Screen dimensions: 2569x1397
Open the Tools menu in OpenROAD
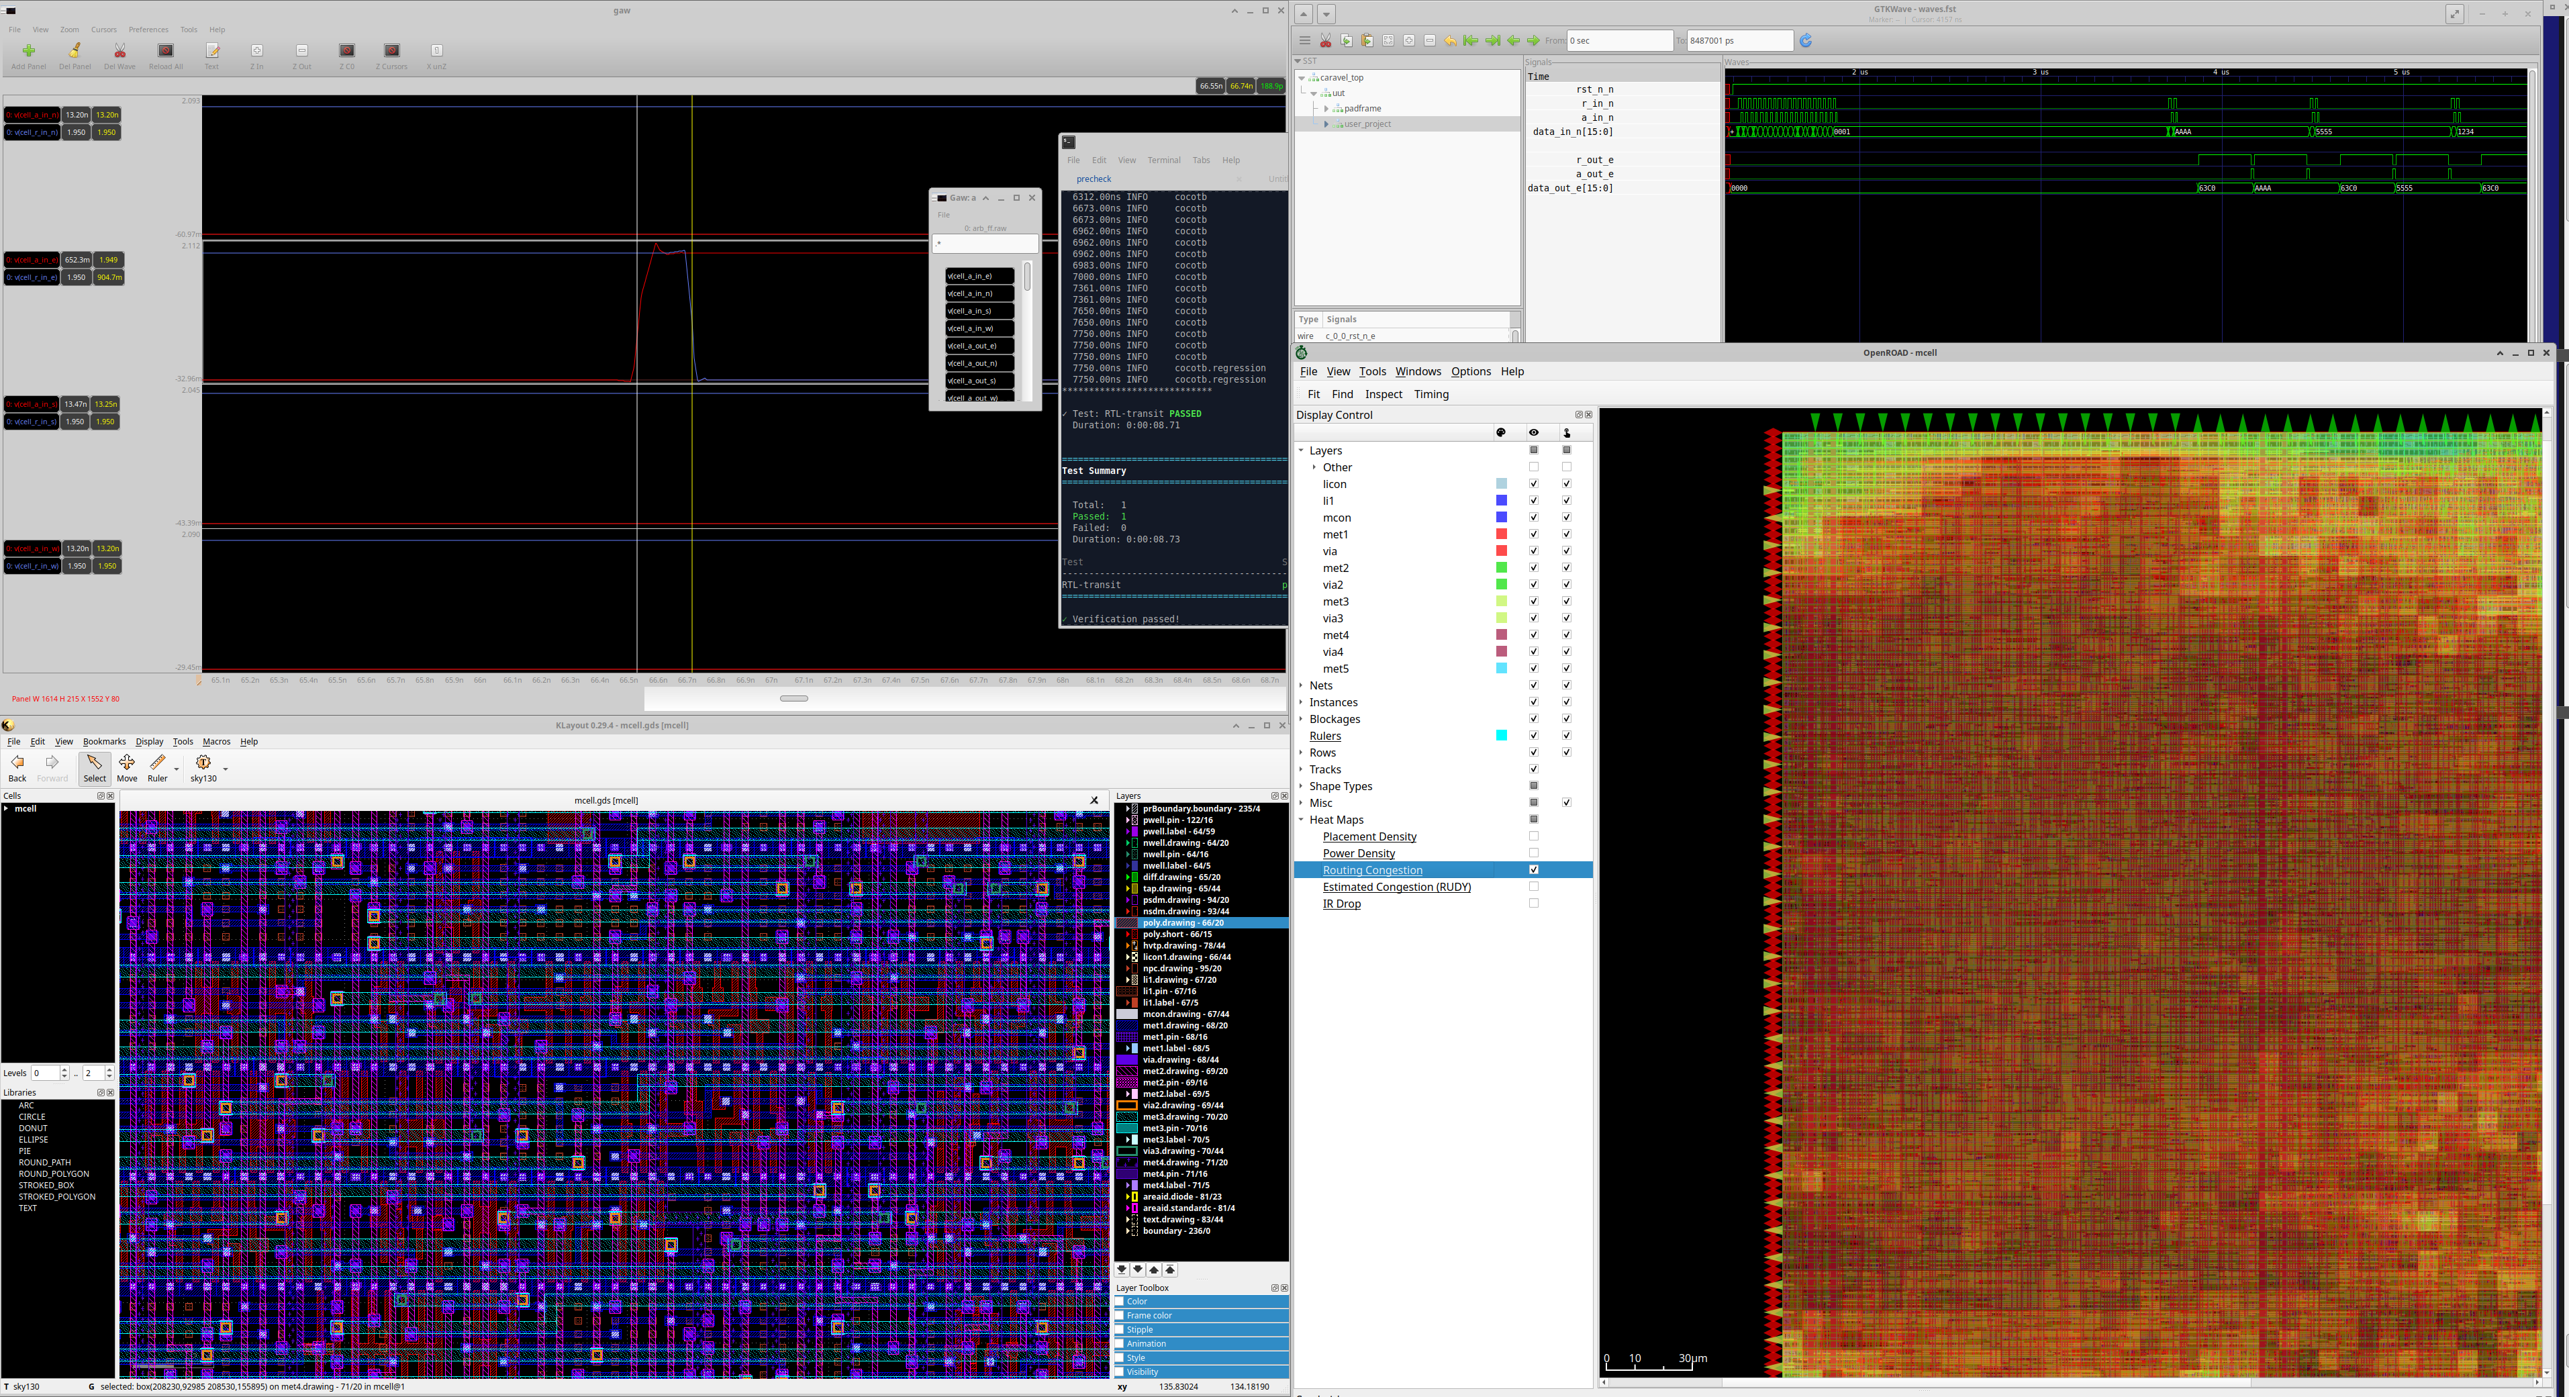point(1373,371)
